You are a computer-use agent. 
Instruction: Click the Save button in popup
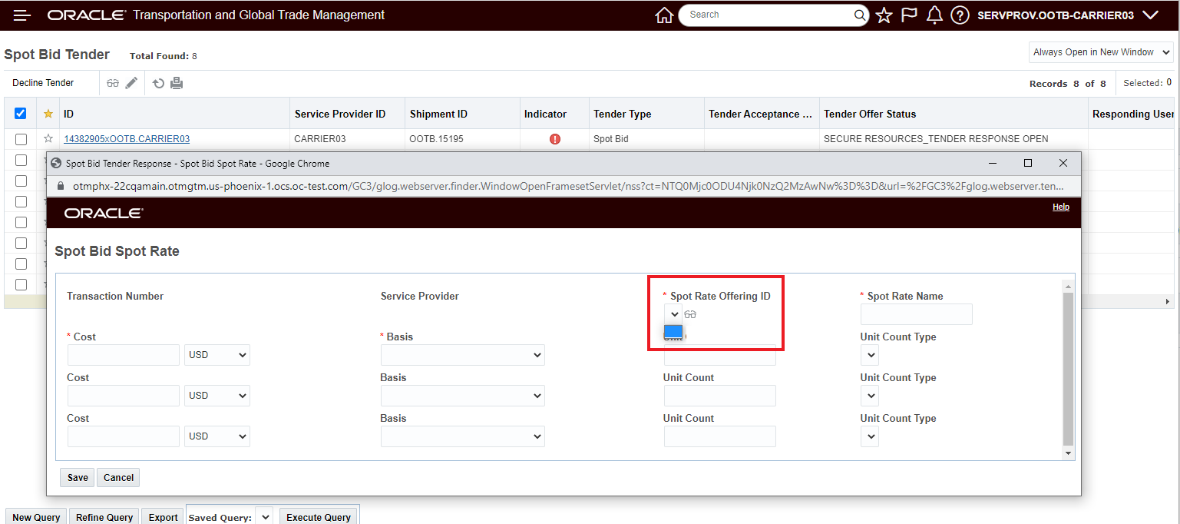[78, 477]
